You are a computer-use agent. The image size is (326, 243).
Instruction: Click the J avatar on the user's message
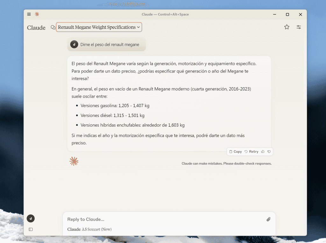pyautogui.click(x=74, y=45)
